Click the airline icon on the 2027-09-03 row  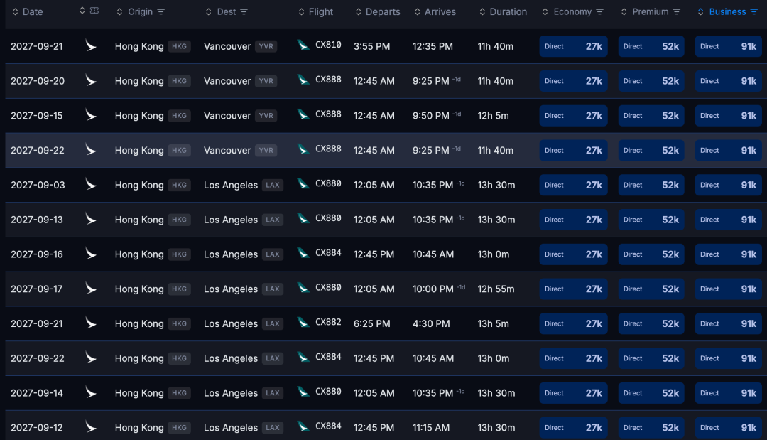click(90, 185)
